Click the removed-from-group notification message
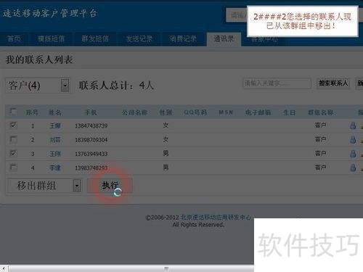363x272 pixels. click(x=302, y=21)
